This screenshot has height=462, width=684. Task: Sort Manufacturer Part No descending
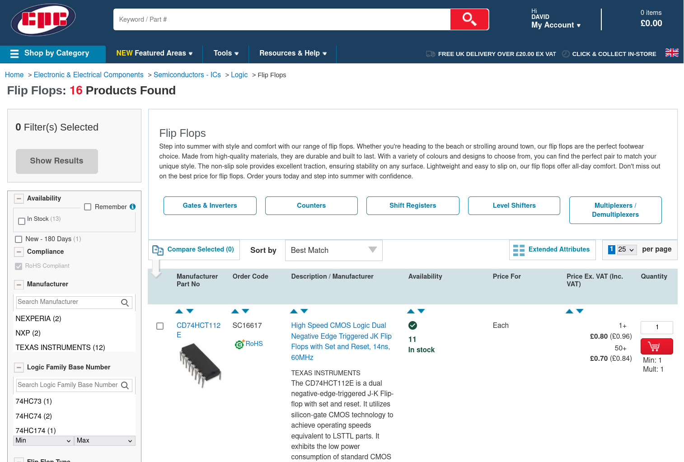[x=190, y=311]
